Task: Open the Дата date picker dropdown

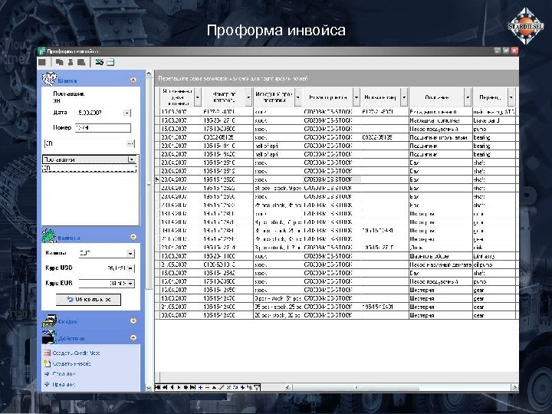Action: click(x=127, y=113)
